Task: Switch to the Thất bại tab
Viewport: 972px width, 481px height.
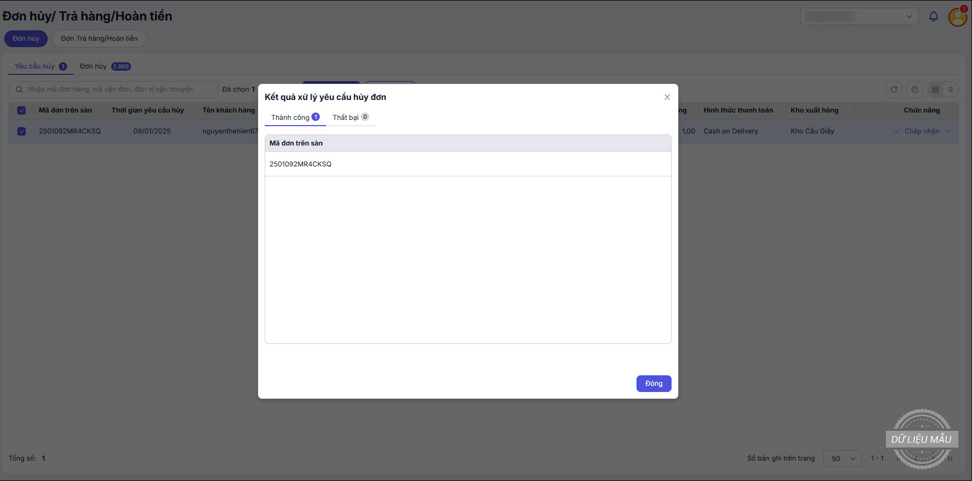Action: [351, 117]
